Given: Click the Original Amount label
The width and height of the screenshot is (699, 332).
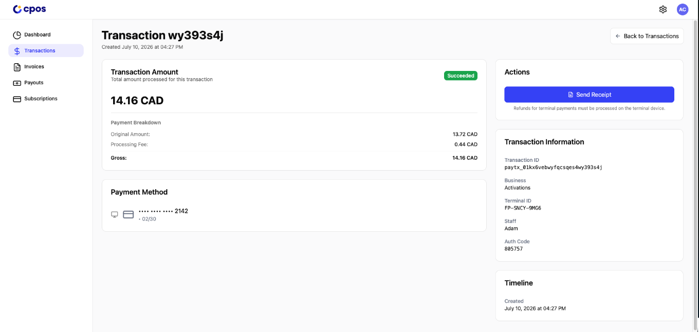Looking at the screenshot, I should [131, 134].
